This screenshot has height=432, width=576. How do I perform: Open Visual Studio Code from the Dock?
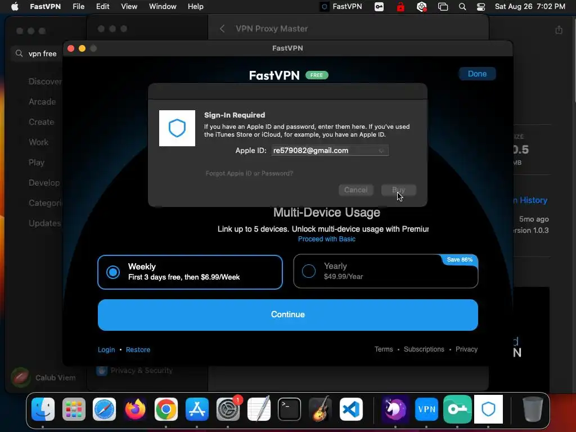tap(351, 409)
